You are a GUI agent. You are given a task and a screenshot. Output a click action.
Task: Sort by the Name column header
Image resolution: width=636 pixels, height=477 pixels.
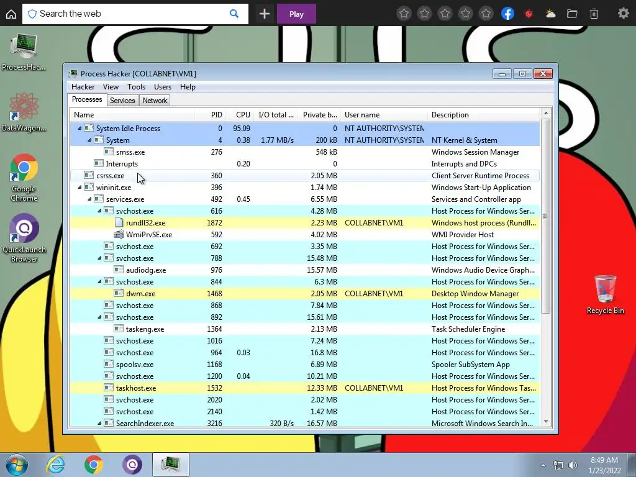132,115
